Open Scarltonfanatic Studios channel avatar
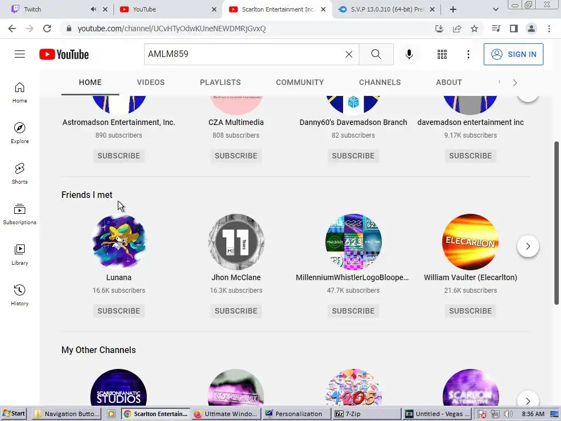Viewport: 561px width, 421px height. tap(119, 388)
